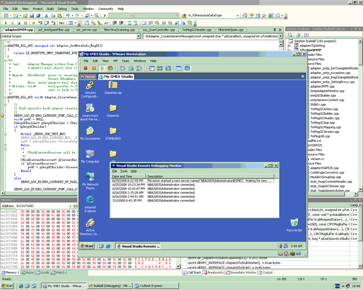363x290 pixels.
Task: Select the Msvsmon started log row
Action: click(192, 180)
